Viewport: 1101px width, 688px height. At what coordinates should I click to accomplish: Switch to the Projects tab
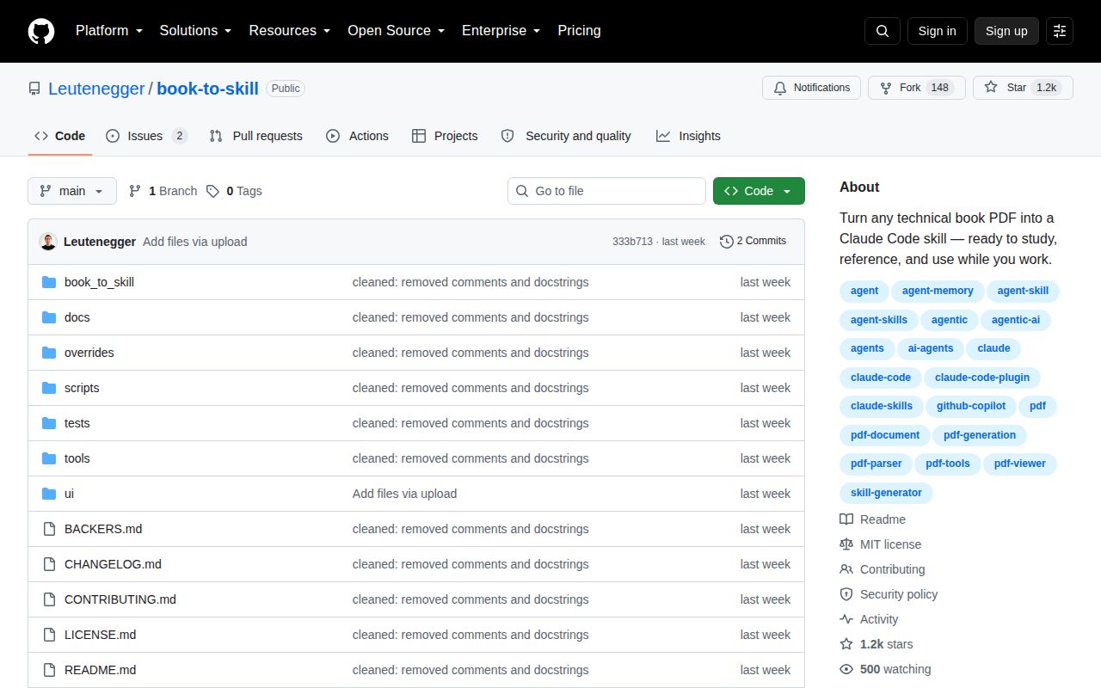(x=445, y=136)
